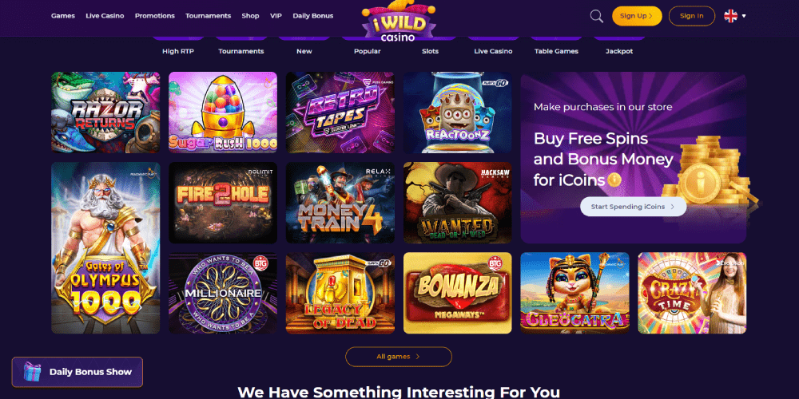Open the Live Casino menu item
The height and width of the screenshot is (399, 799).
tap(105, 16)
